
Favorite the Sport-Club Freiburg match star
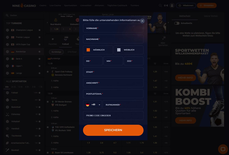(x=48, y=72)
